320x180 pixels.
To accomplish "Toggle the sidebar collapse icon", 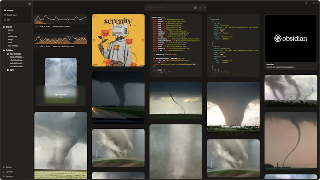I will click(30, 4).
